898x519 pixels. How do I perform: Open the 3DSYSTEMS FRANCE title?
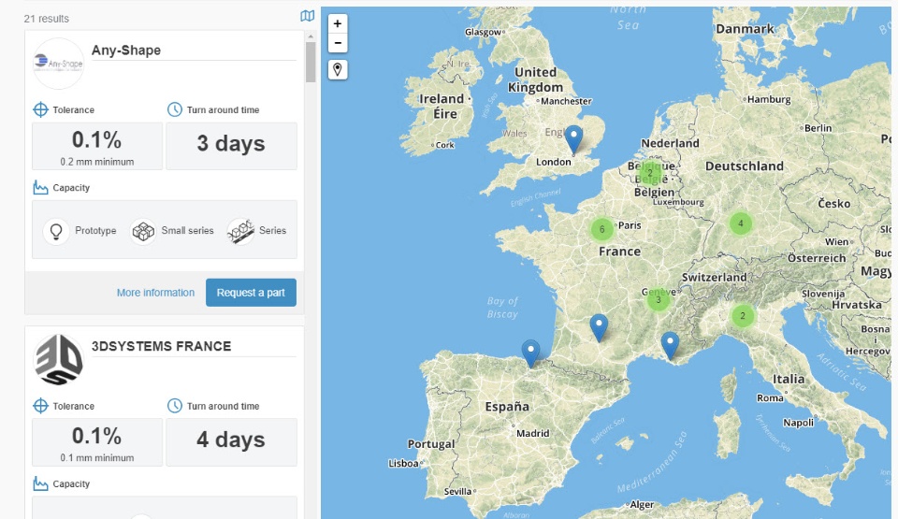click(x=162, y=346)
